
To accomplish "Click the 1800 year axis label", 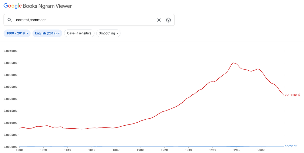I will coord(19,150).
